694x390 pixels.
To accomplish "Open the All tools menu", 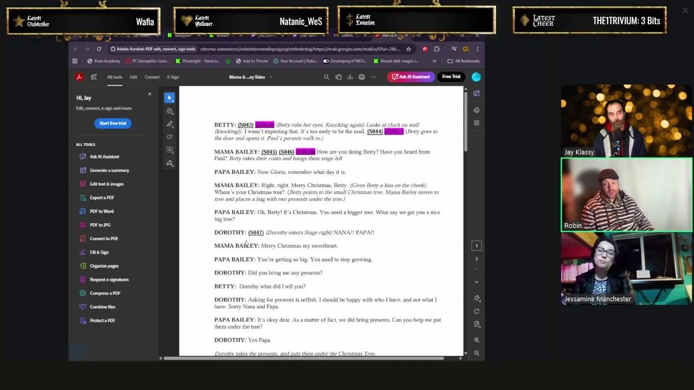I will pyautogui.click(x=114, y=77).
